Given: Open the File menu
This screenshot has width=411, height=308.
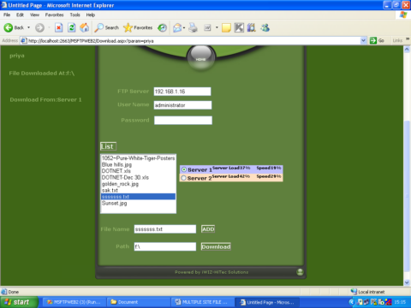Looking at the screenshot, I should pos(7,15).
